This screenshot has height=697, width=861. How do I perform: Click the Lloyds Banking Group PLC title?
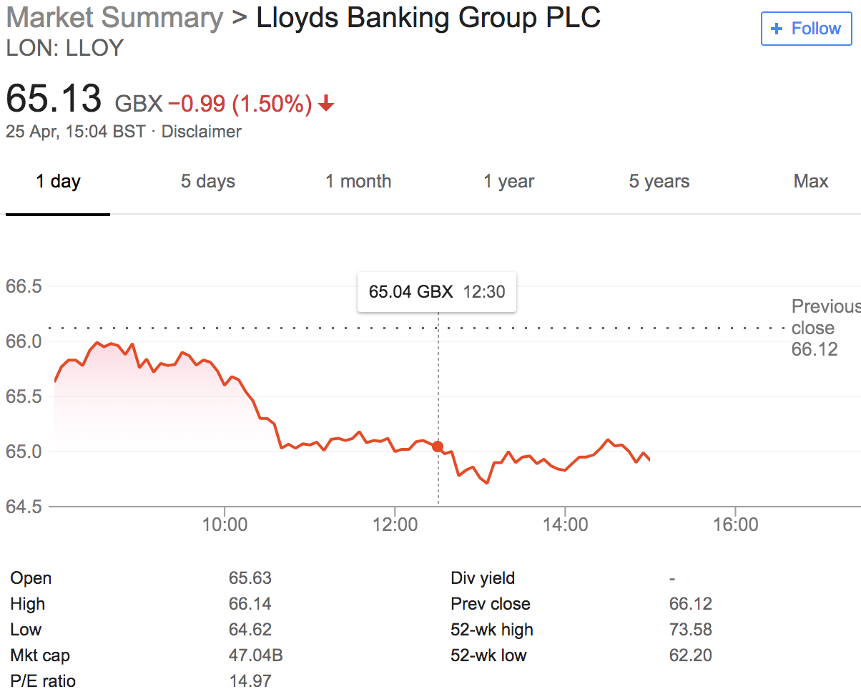(428, 18)
